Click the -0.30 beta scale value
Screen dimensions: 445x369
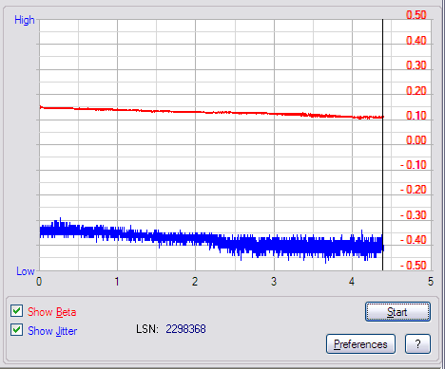click(414, 215)
